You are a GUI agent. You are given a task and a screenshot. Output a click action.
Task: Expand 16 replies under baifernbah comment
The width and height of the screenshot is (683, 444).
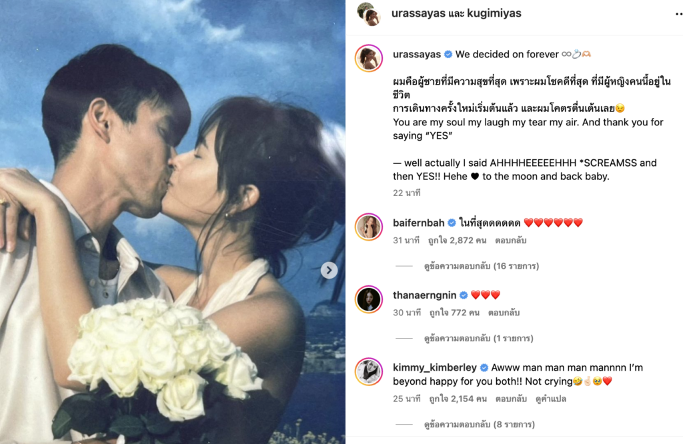(482, 266)
